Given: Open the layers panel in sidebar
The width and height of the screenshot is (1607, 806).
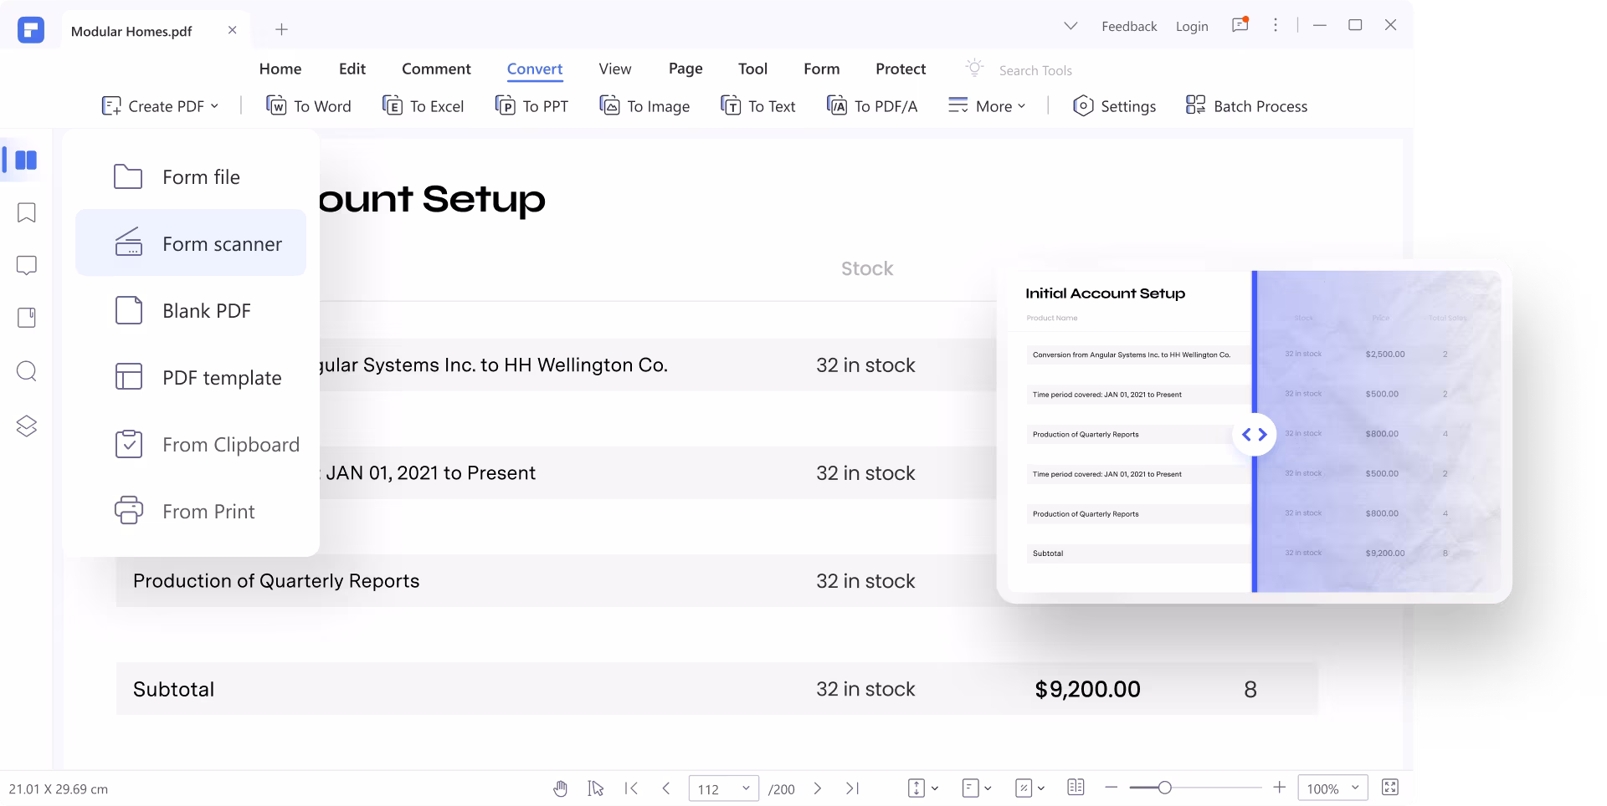Looking at the screenshot, I should pyautogui.click(x=27, y=426).
